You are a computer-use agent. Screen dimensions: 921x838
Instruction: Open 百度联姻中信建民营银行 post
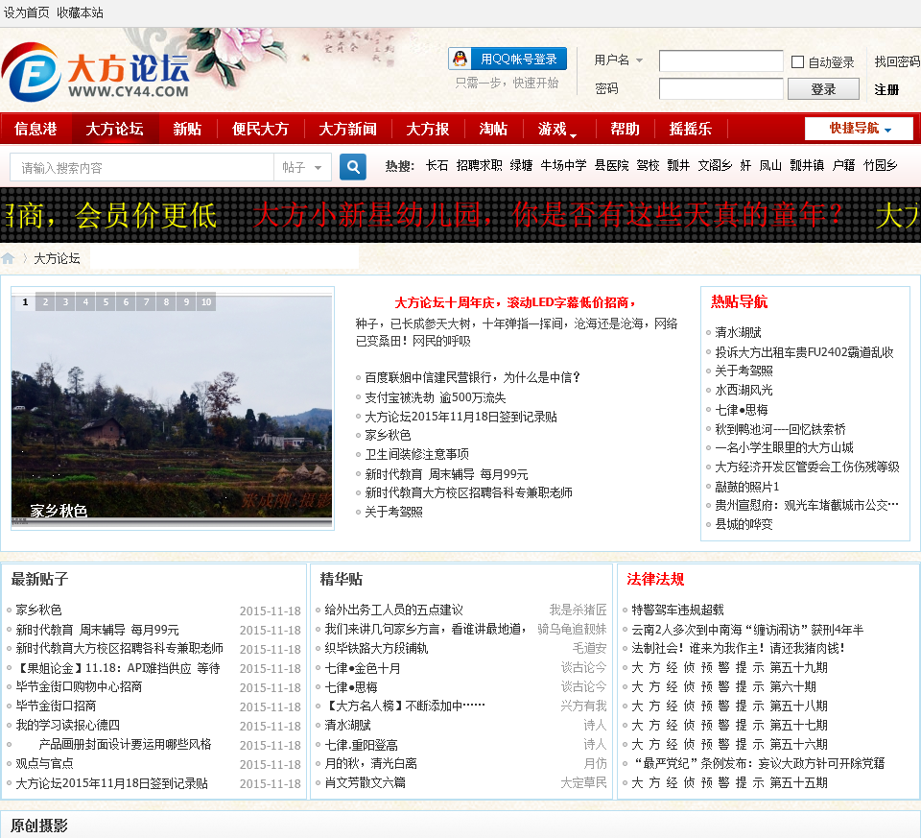click(472, 377)
